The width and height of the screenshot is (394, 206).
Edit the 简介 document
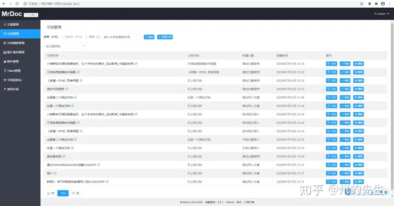pos(345,173)
